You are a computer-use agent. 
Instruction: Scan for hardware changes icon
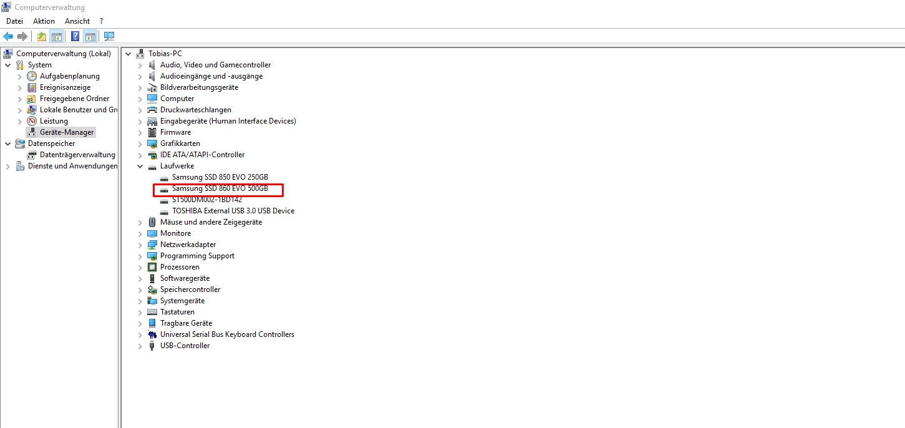coord(109,36)
